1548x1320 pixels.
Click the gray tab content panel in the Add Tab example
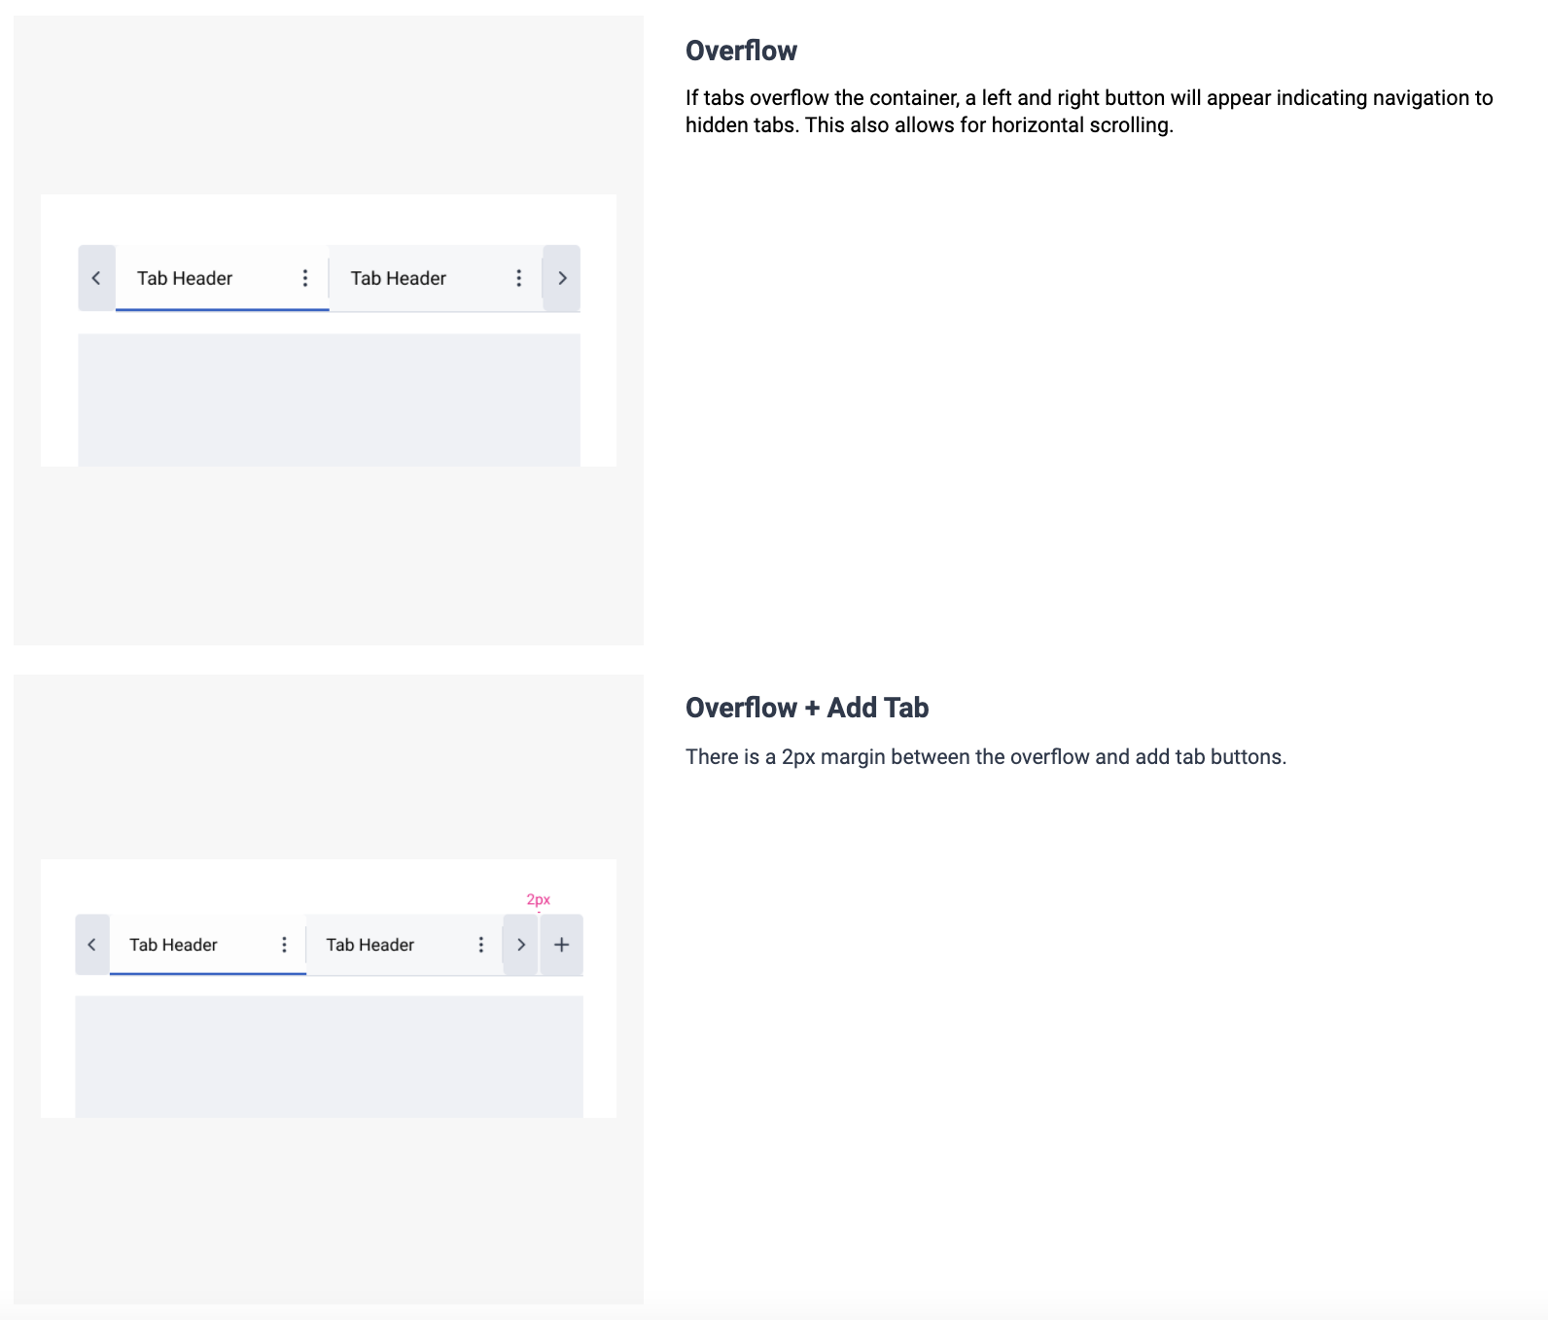tap(329, 1057)
